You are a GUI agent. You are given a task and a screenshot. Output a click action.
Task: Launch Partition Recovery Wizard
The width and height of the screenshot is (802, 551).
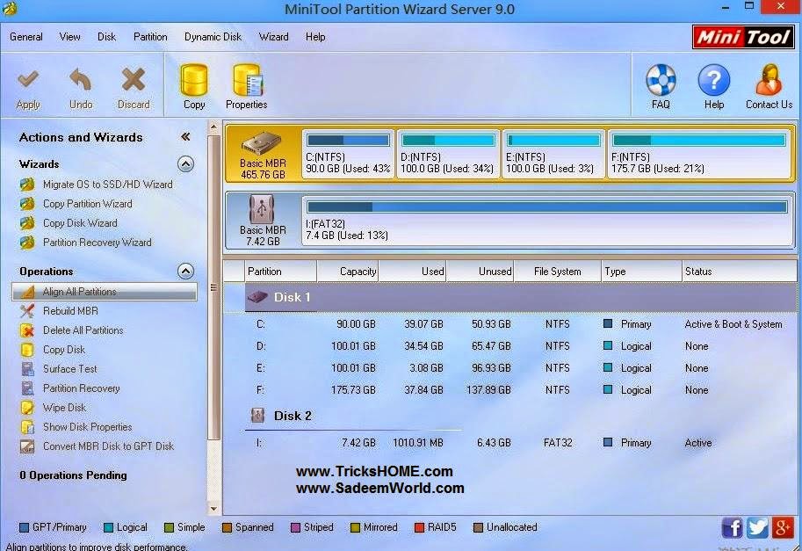tap(98, 243)
